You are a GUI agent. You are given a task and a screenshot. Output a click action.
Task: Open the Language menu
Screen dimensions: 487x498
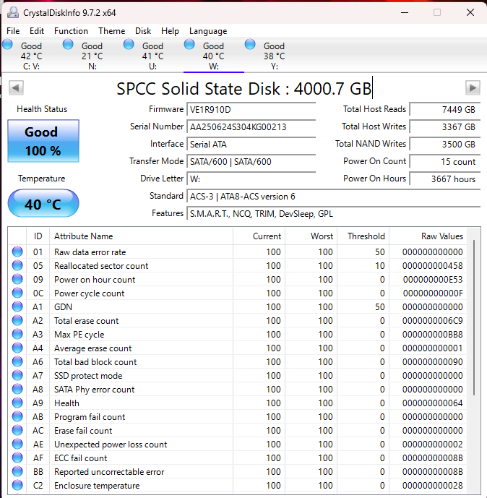208,31
